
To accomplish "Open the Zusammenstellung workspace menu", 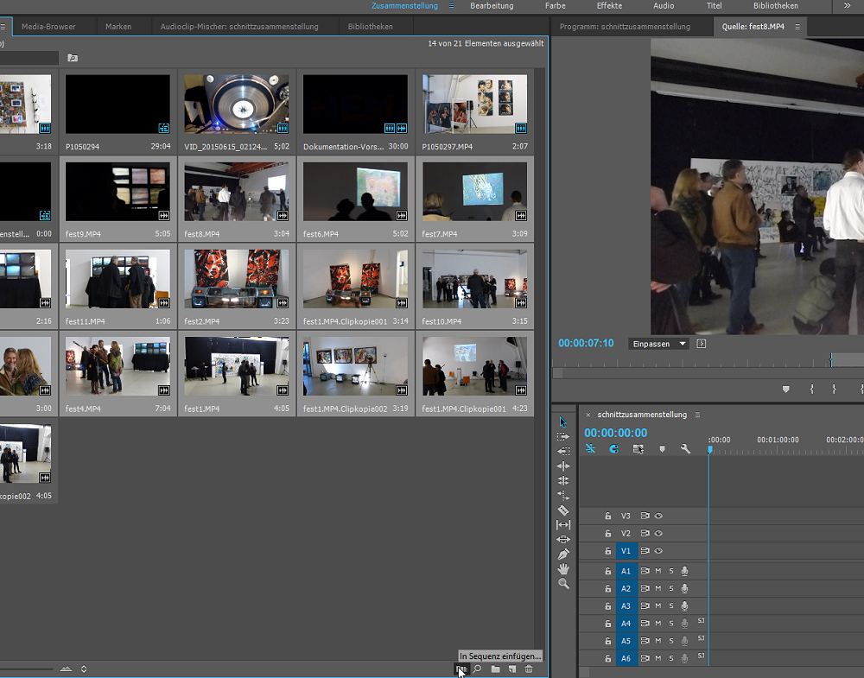I will [x=451, y=5].
